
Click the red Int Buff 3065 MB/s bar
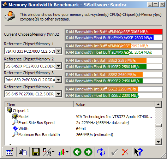(114, 32)
